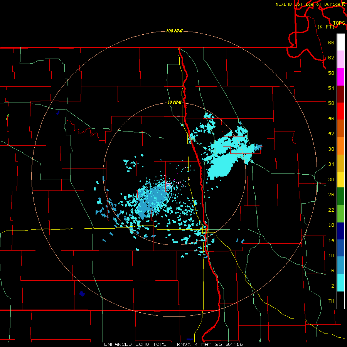Image resolution: width=347 pixels, height=347 pixels.
Task: Click the 100 NMI range ring label
Action: point(174,31)
